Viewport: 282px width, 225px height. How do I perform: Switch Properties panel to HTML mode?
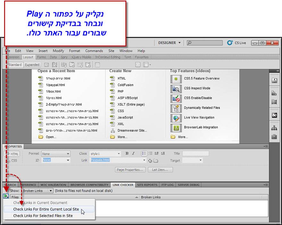[x=12, y=154]
